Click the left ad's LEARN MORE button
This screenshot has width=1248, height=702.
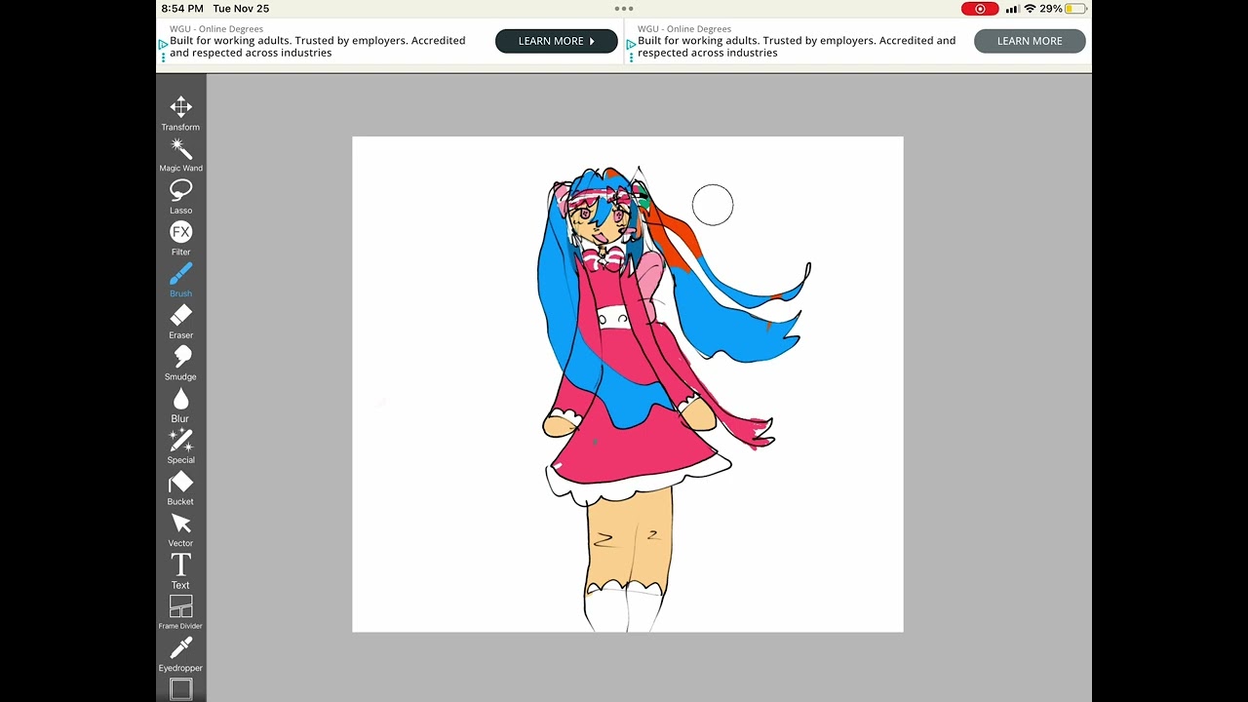click(557, 41)
